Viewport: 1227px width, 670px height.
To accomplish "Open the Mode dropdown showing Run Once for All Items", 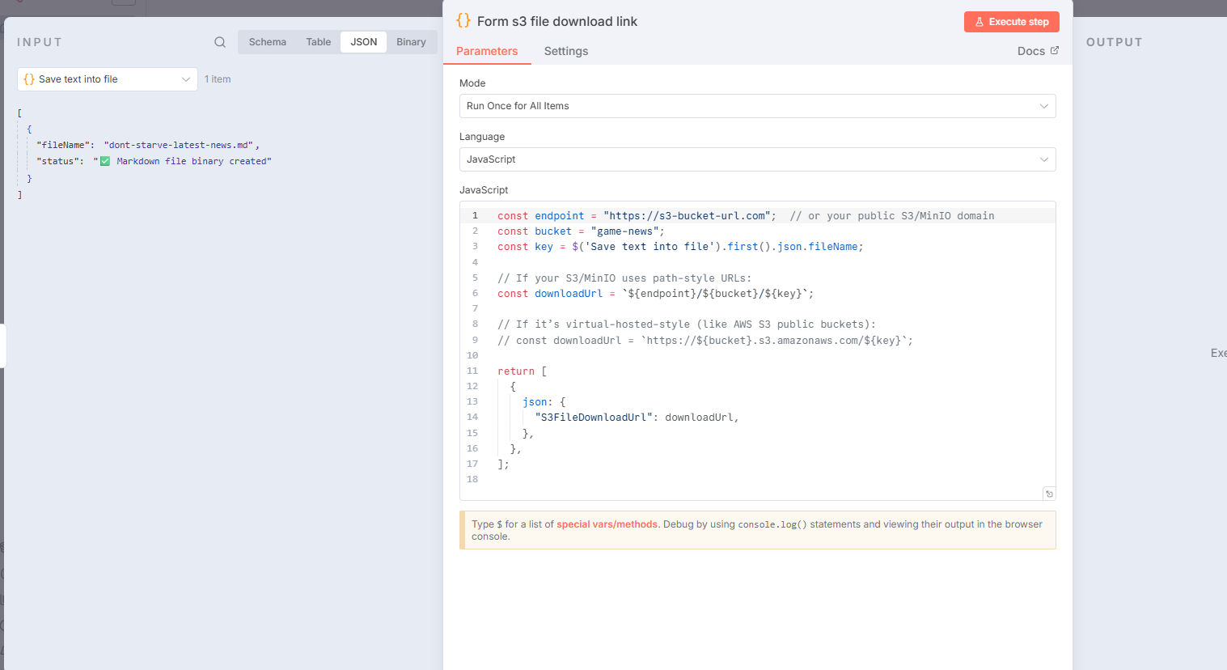I will coord(757,105).
